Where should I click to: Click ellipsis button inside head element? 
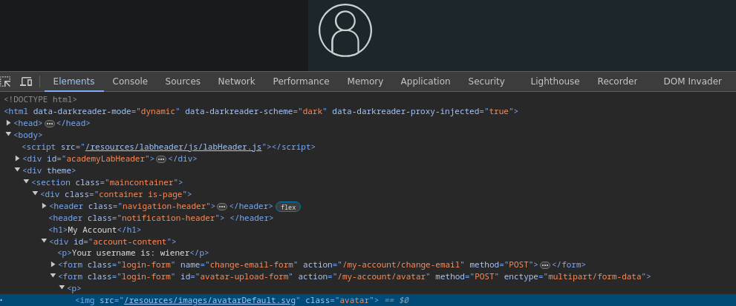pyautogui.click(x=49, y=124)
